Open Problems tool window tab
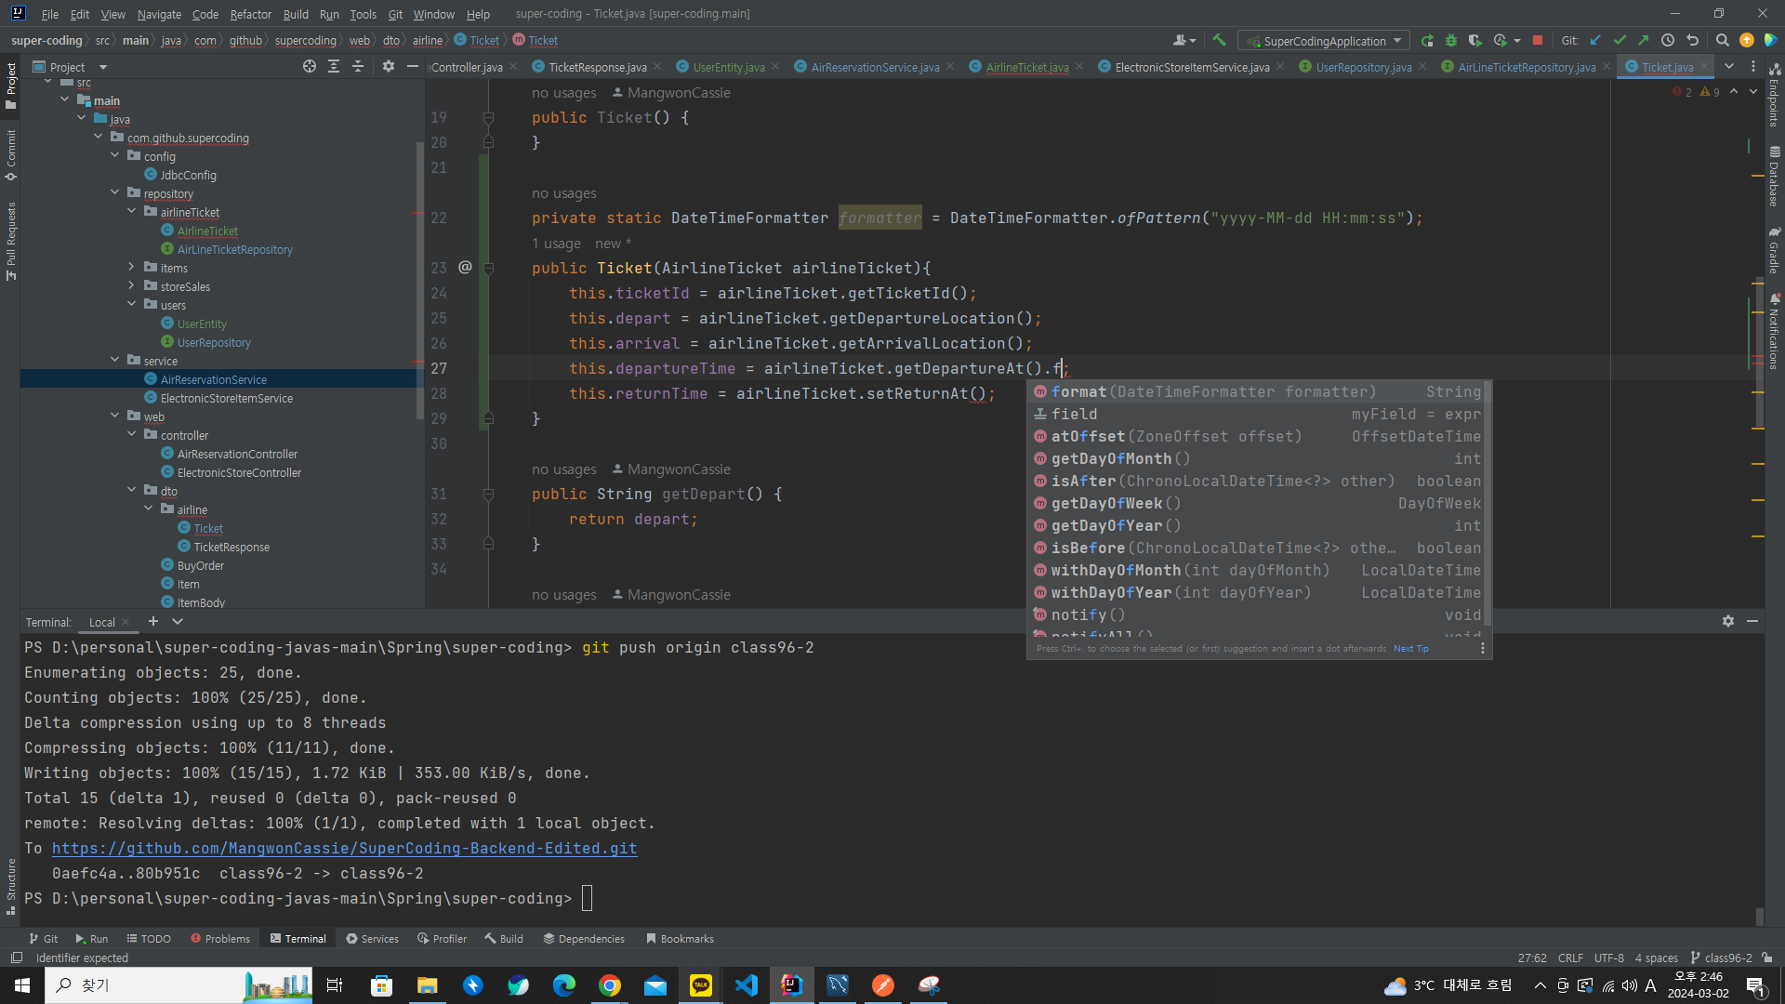Image resolution: width=1785 pixels, height=1004 pixels. click(220, 939)
